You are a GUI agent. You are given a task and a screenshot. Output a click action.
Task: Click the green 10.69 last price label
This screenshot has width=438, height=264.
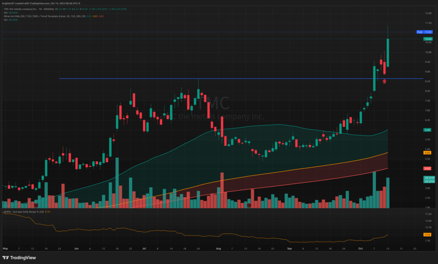[427, 39]
